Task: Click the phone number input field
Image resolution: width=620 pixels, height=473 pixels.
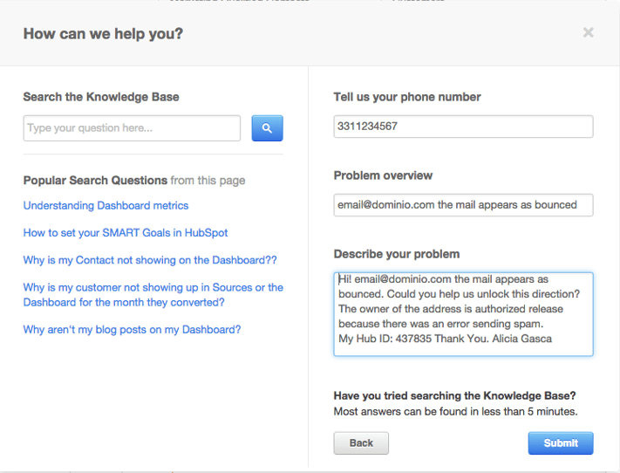Action: click(463, 127)
